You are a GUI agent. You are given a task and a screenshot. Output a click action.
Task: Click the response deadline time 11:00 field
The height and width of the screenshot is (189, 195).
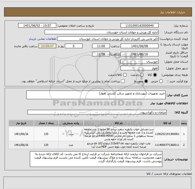point(101,46)
